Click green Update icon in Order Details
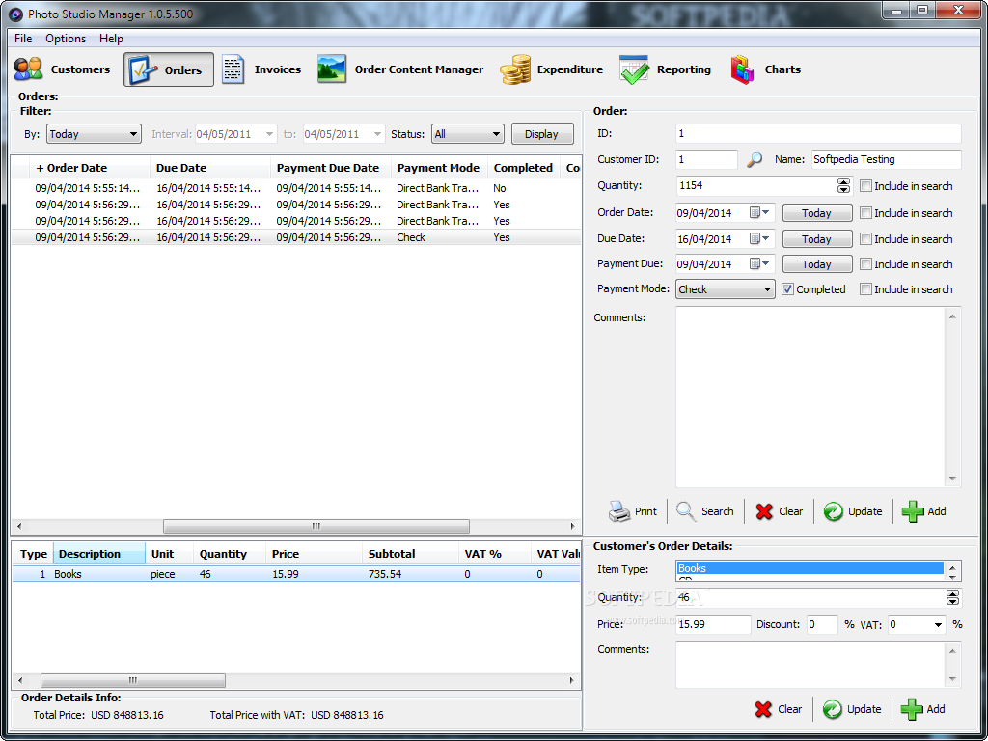This screenshot has width=988, height=741. (833, 709)
